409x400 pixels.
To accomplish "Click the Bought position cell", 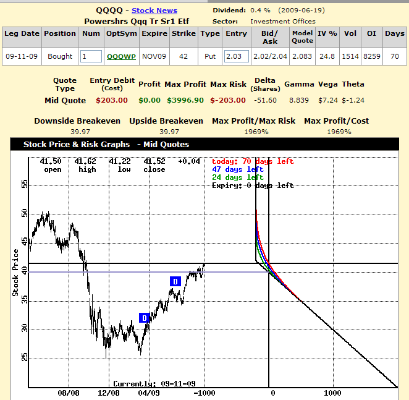I will tap(60, 56).
